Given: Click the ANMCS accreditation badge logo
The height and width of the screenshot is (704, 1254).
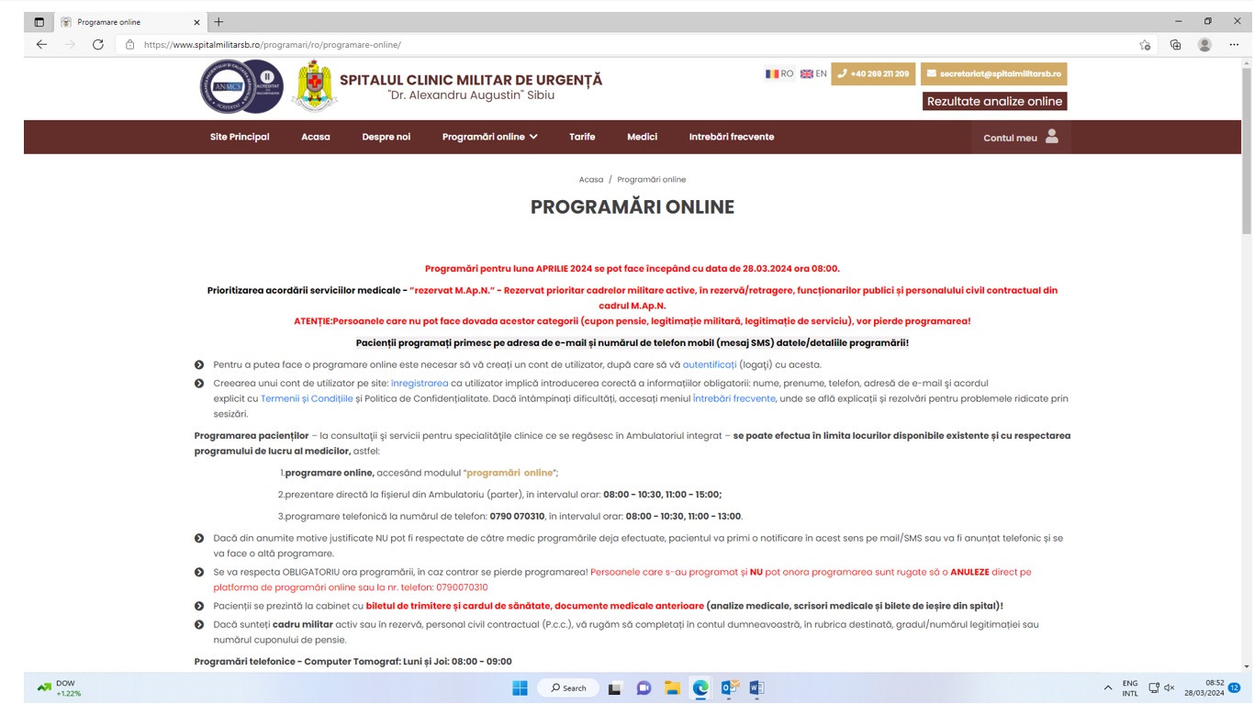Looking at the screenshot, I should [241, 86].
